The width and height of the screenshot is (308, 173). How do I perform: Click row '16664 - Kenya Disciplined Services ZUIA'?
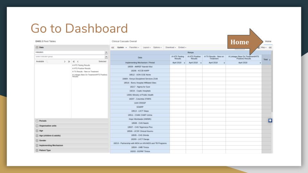pyautogui.click(x=140, y=79)
